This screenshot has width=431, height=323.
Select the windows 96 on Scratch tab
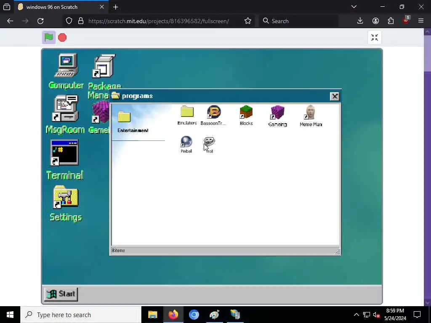[x=61, y=7]
